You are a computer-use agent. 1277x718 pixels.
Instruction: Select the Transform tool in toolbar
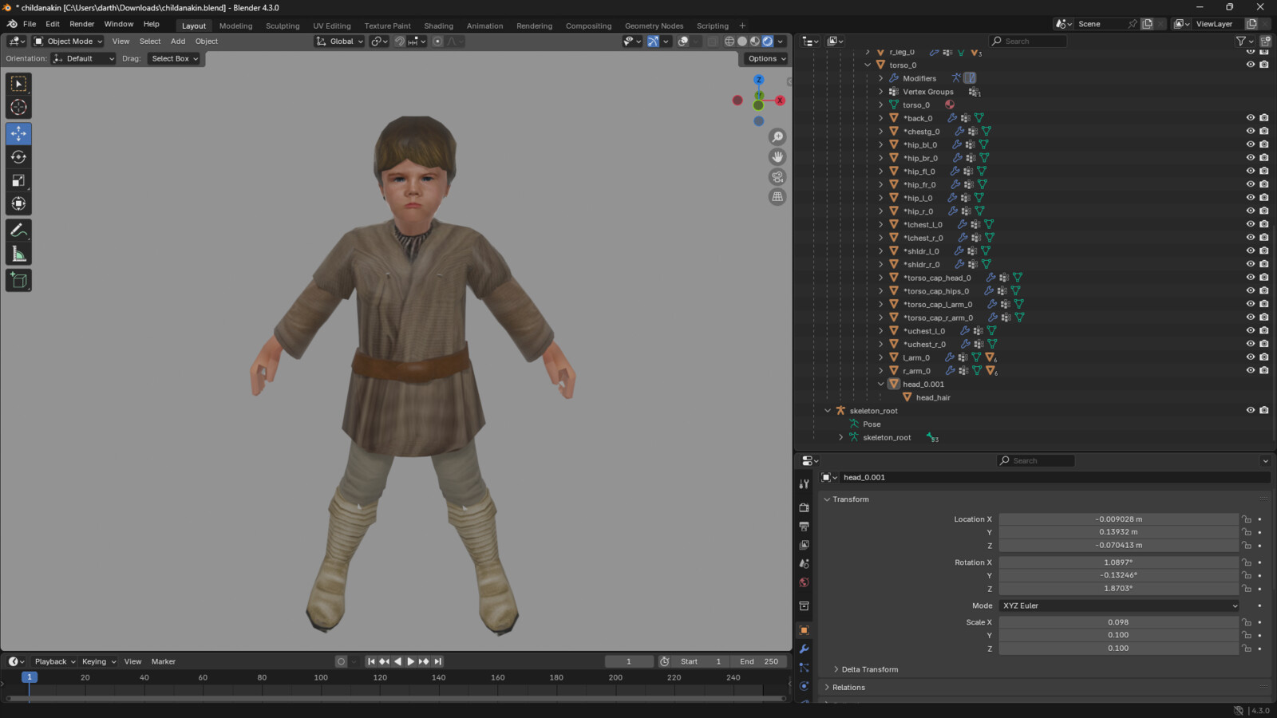18,204
